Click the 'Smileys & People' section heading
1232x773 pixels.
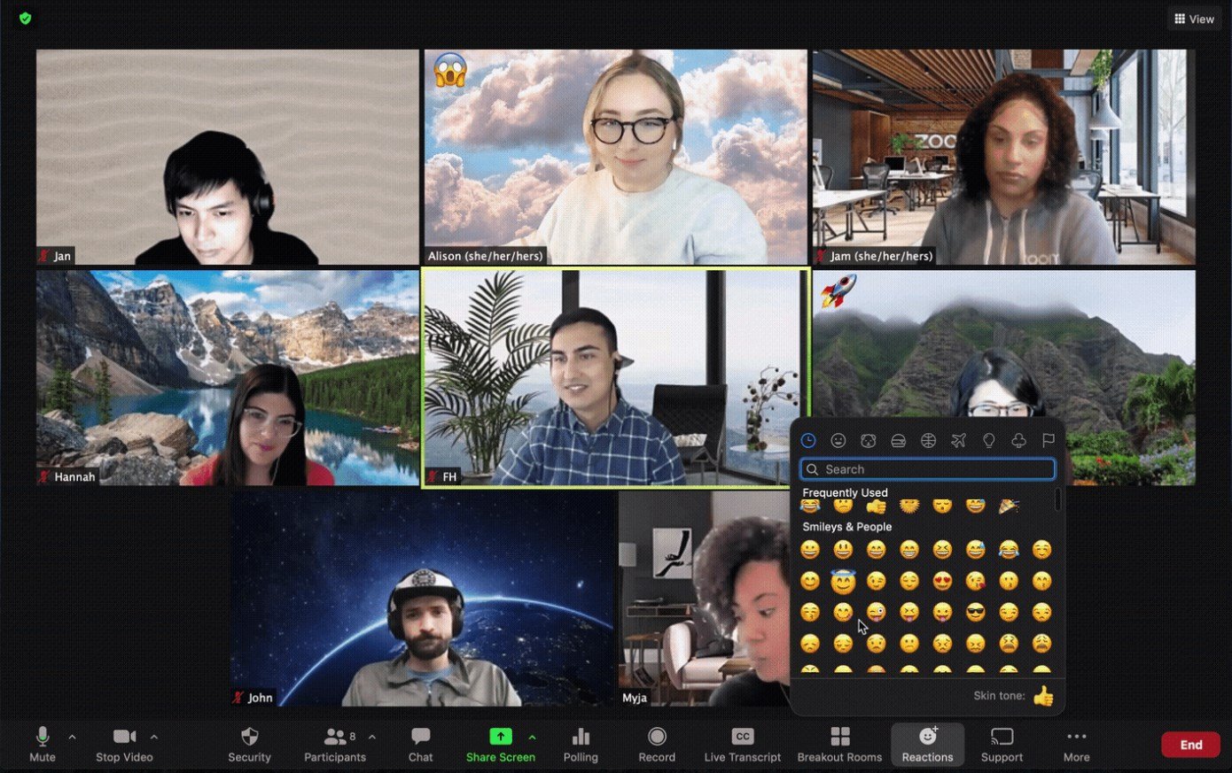click(846, 527)
